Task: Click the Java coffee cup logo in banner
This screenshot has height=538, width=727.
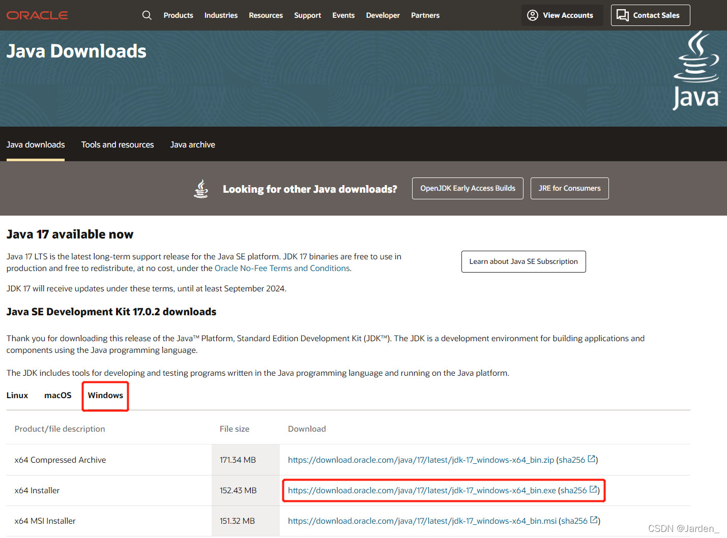Action: 696,71
